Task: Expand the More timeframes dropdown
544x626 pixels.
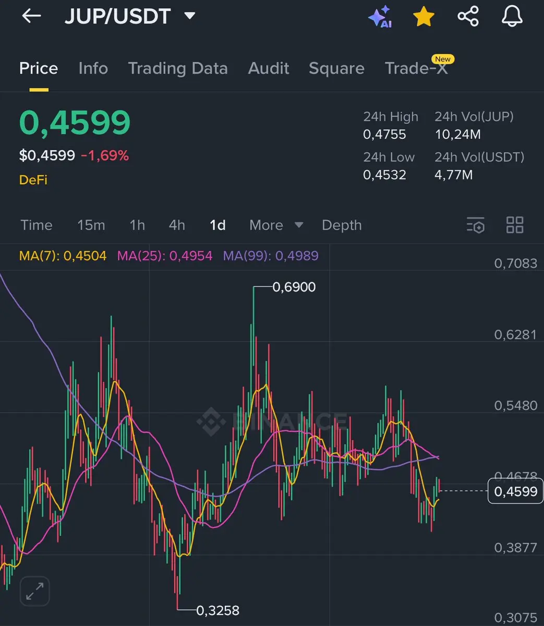Action: (x=276, y=225)
